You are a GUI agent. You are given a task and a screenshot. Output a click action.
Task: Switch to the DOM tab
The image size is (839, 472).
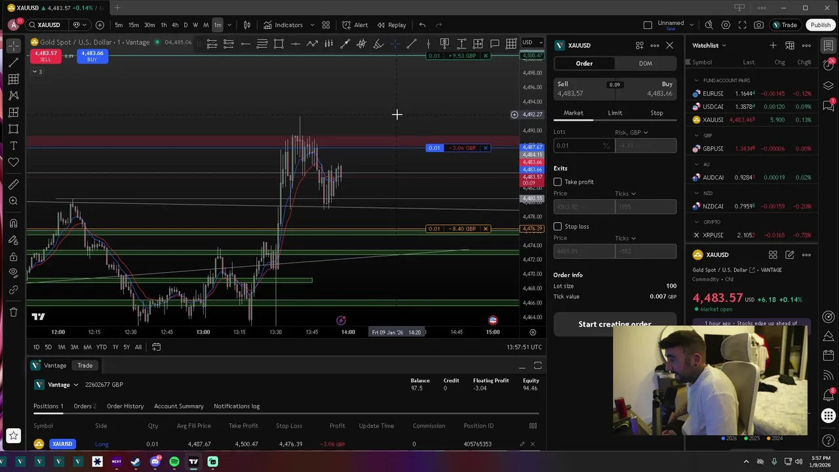pos(646,64)
